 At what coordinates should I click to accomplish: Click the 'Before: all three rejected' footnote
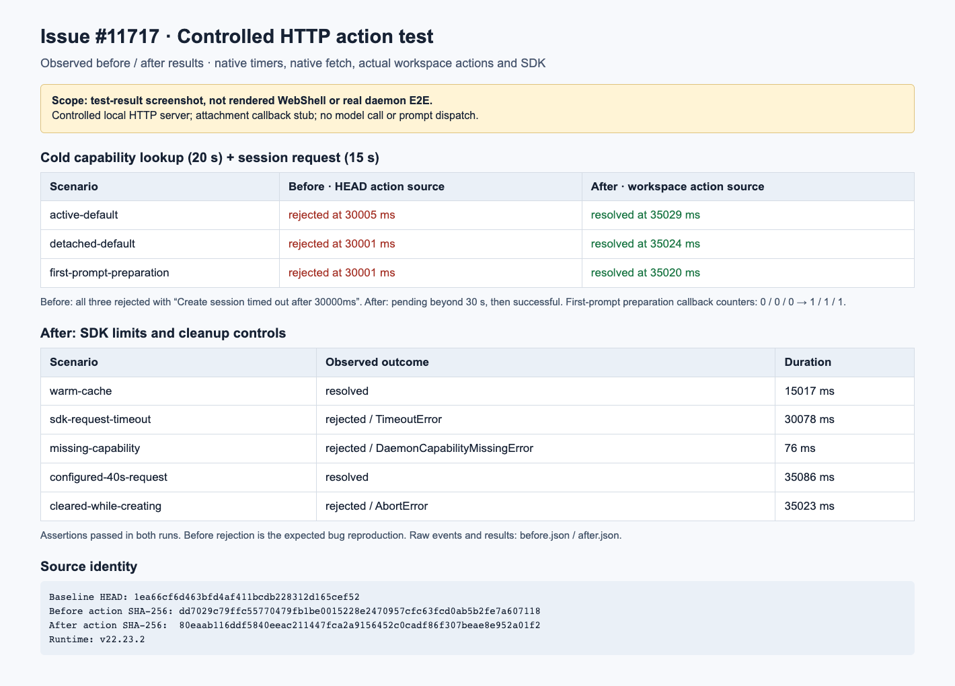click(443, 302)
